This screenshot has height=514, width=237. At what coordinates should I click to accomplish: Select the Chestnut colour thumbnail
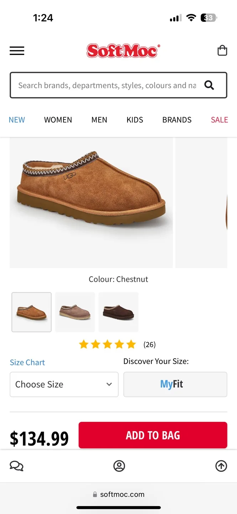pos(31,312)
